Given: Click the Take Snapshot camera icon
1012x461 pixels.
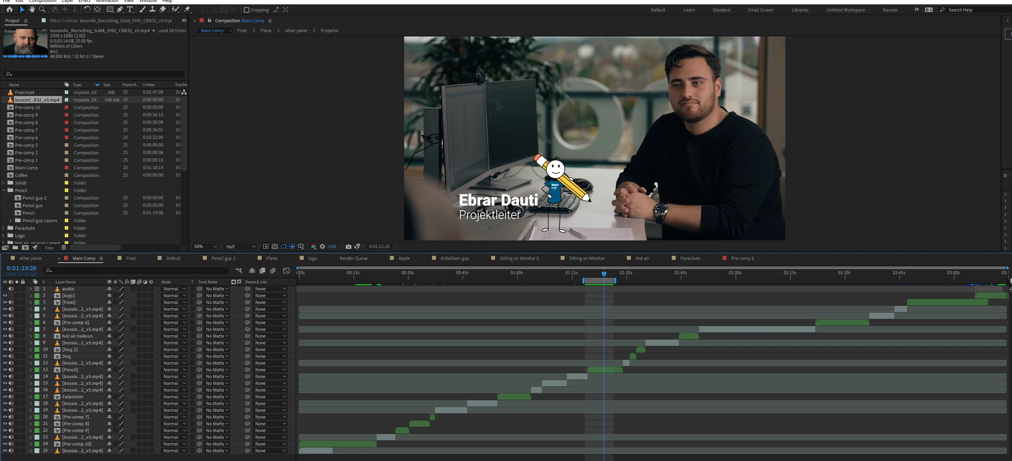Looking at the screenshot, I should coord(348,246).
